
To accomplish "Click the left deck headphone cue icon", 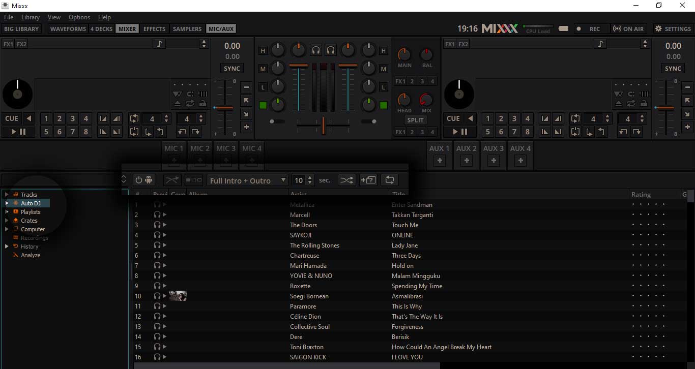I will (x=316, y=50).
